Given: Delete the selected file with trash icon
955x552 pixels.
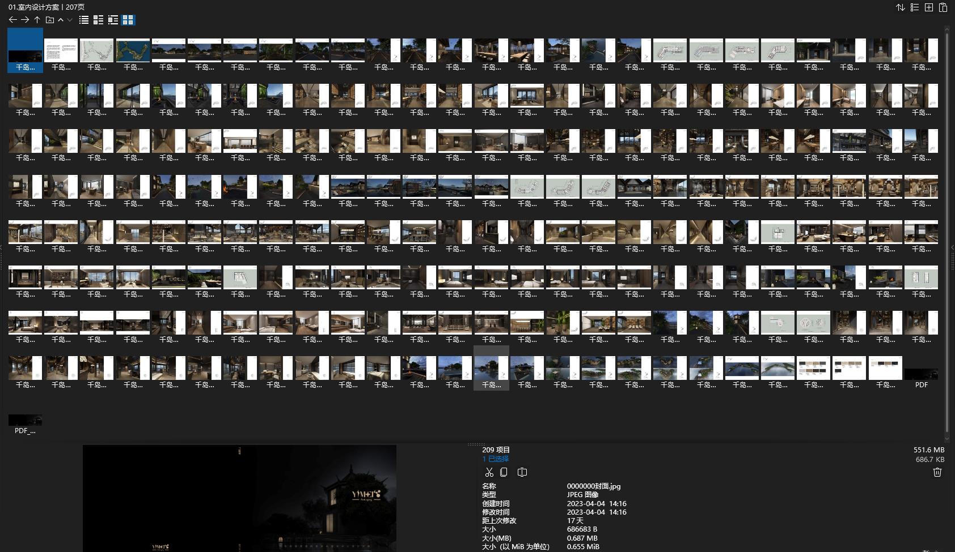Looking at the screenshot, I should click(x=937, y=472).
